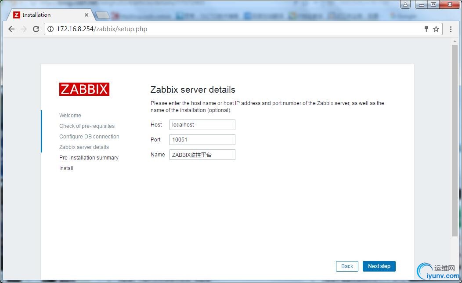Click the Zabbix server details heading
Screen dimensions: 462x283
click(193, 90)
